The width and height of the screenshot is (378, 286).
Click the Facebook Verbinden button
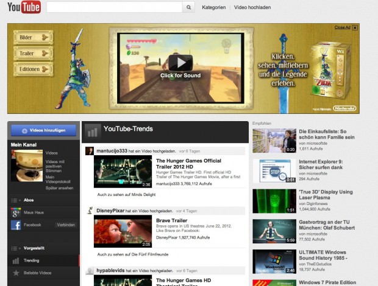click(66, 225)
